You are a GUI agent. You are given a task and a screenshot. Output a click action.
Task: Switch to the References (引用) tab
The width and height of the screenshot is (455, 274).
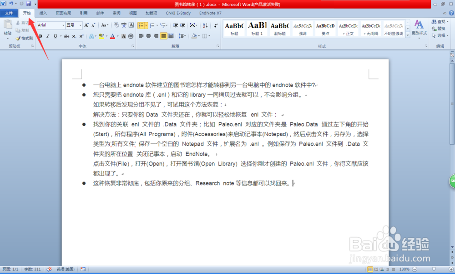click(84, 13)
